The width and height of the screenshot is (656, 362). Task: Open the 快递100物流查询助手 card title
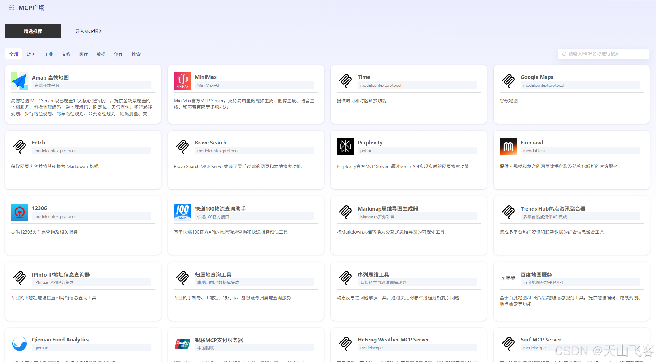(x=220, y=209)
